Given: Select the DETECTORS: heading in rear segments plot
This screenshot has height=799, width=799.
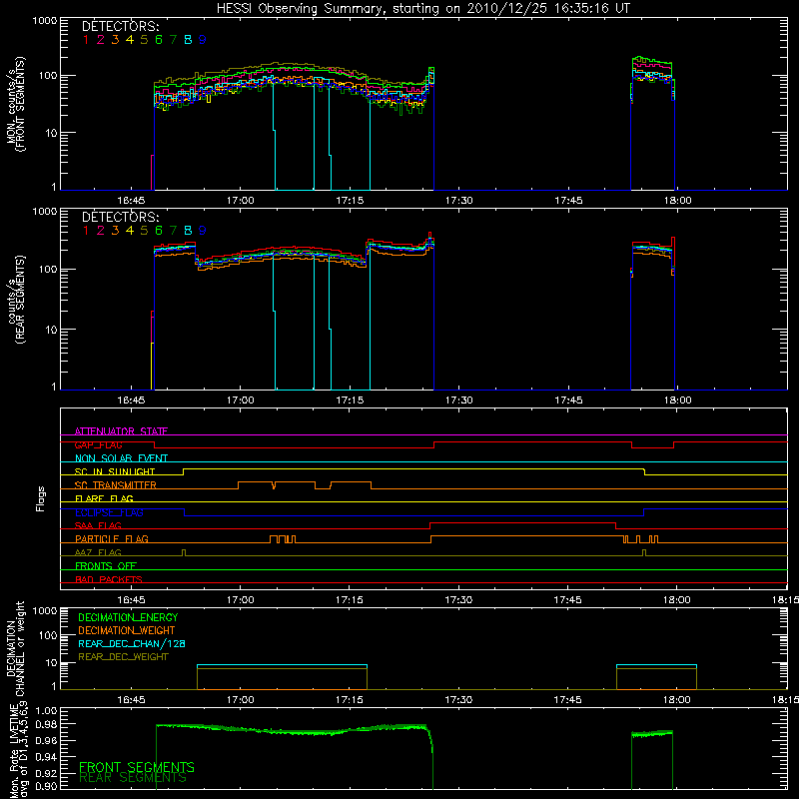Looking at the screenshot, I should (121, 217).
